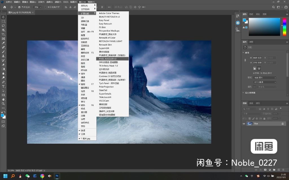Open the auto-select 图层 dropdown in options bar
The width and height of the screenshot is (289, 180).
38,7
